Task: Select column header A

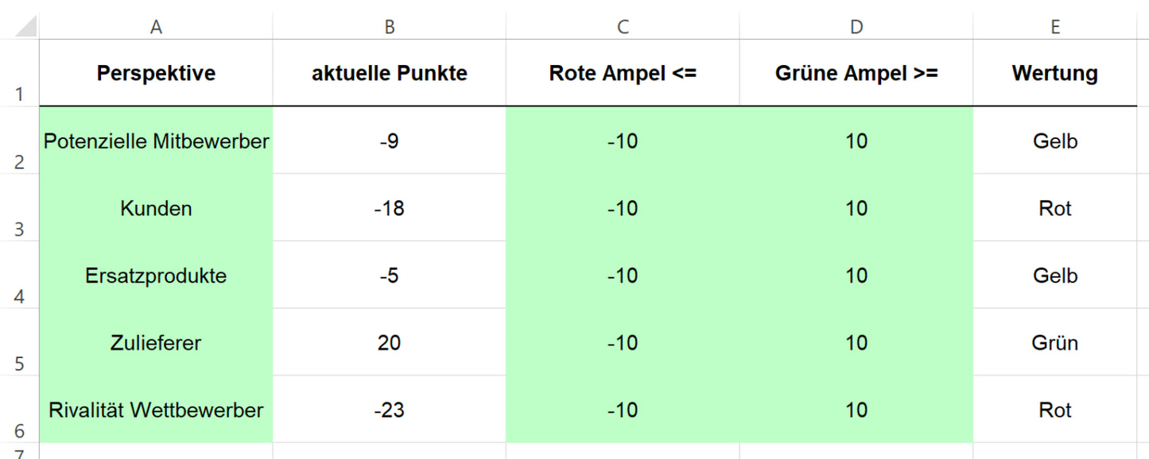Action: coord(156,25)
